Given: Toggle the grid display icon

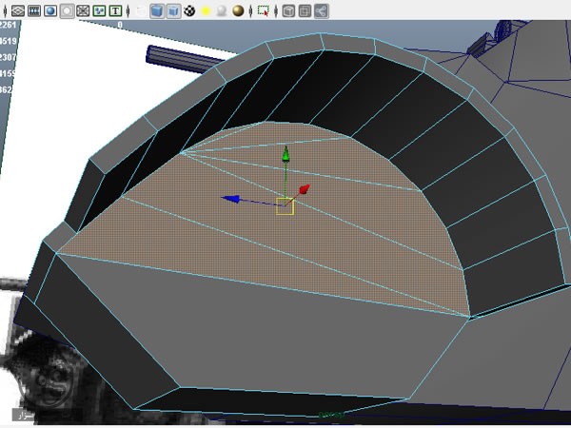Looking at the screenshot, I should pos(16,10).
